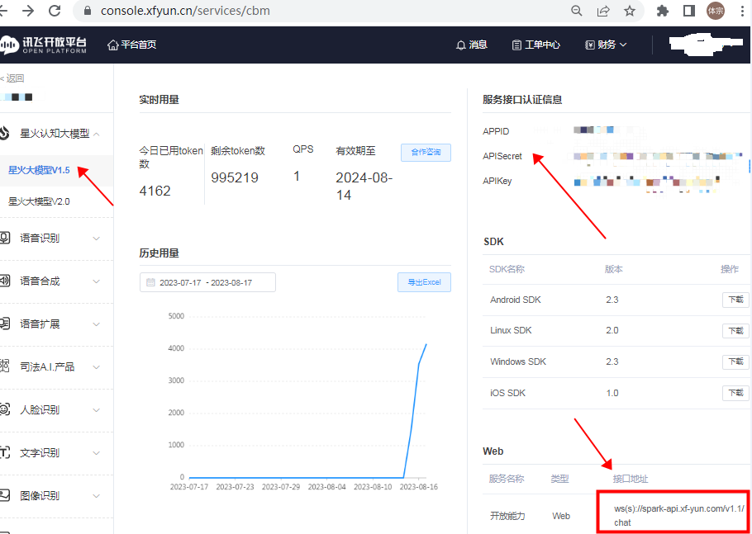Click the address bar URL field
The image size is (752, 534).
tap(185, 11)
